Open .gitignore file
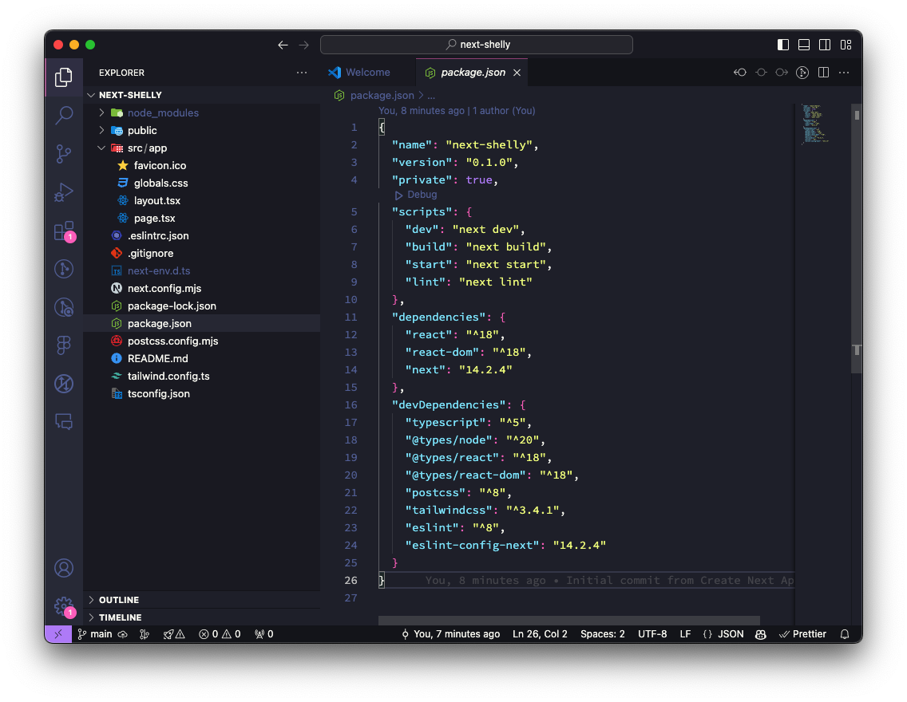Image resolution: width=907 pixels, height=702 pixels. 201,253
